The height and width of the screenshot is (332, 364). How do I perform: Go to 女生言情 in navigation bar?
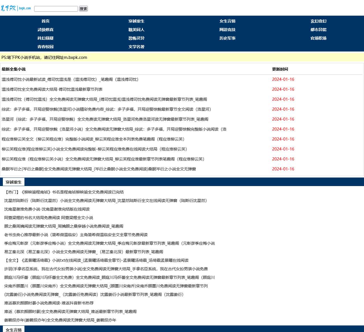pyautogui.click(x=227, y=21)
